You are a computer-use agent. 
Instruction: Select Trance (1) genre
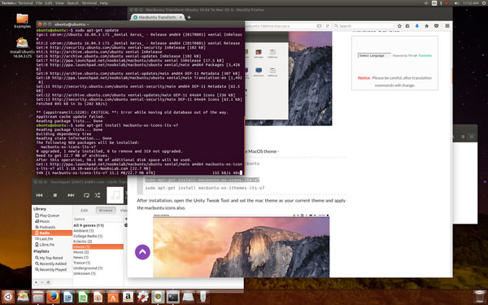(x=98, y=263)
